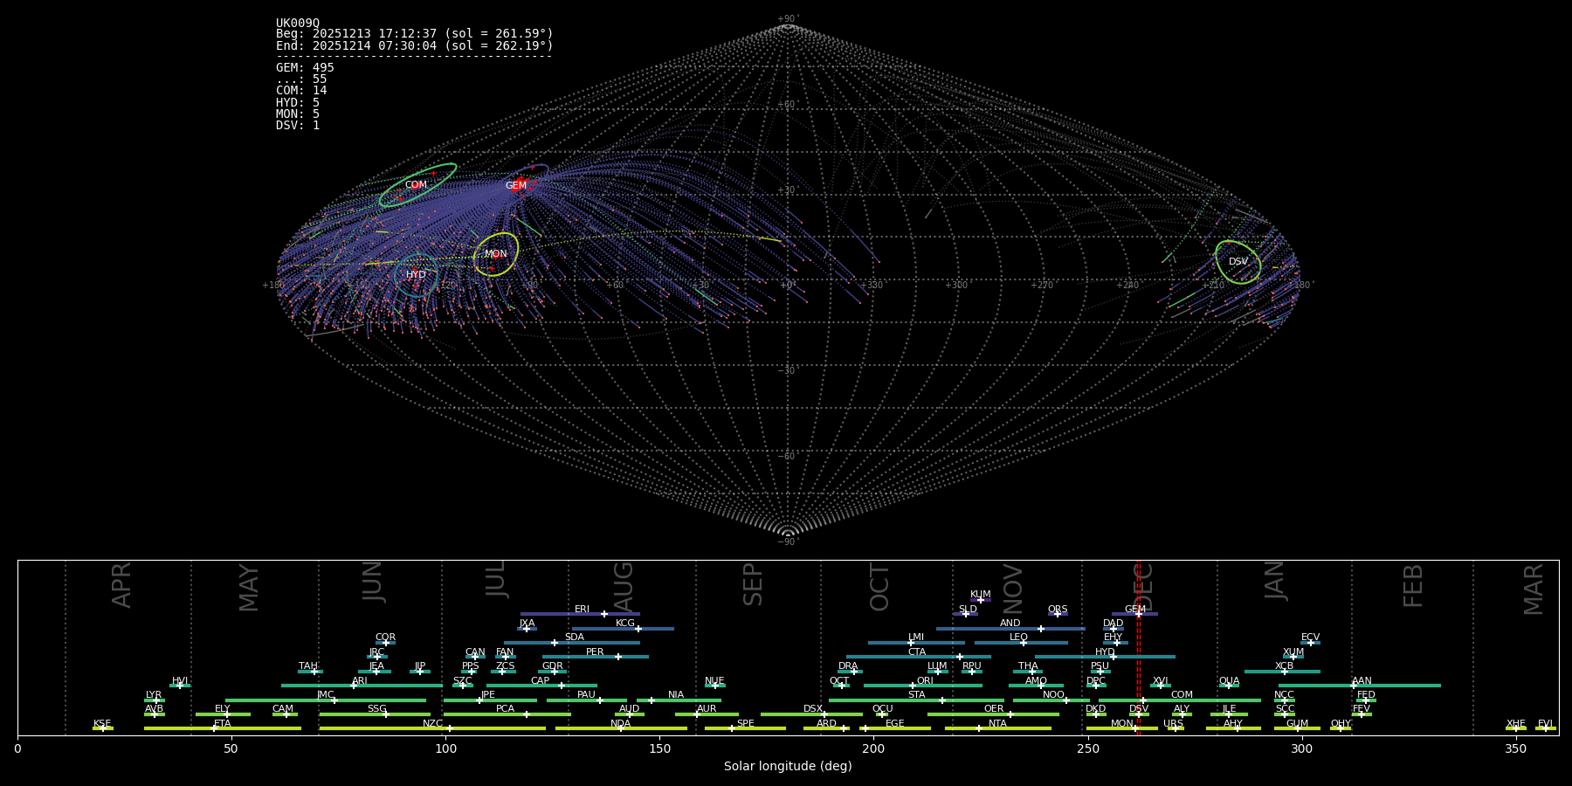
Task: Click the DEC month label in the timeline
Action: pyautogui.click(x=1143, y=588)
